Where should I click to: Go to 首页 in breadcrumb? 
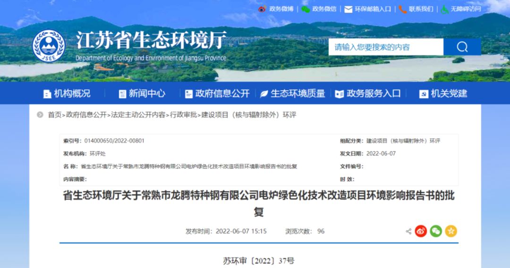pyautogui.click(x=54, y=115)
